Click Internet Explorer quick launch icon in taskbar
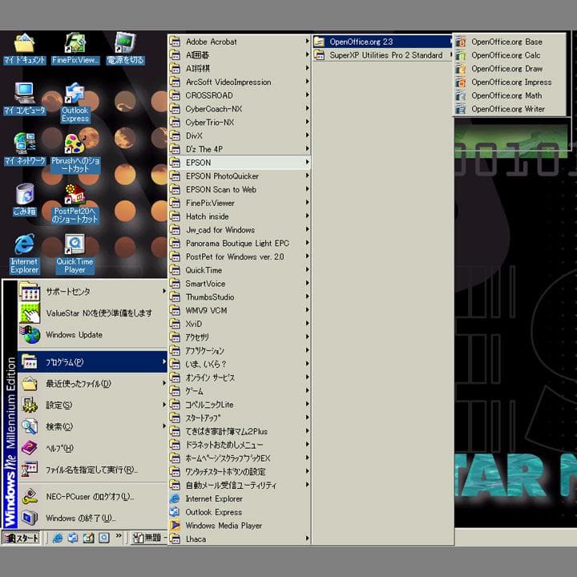 click(58, 539)
